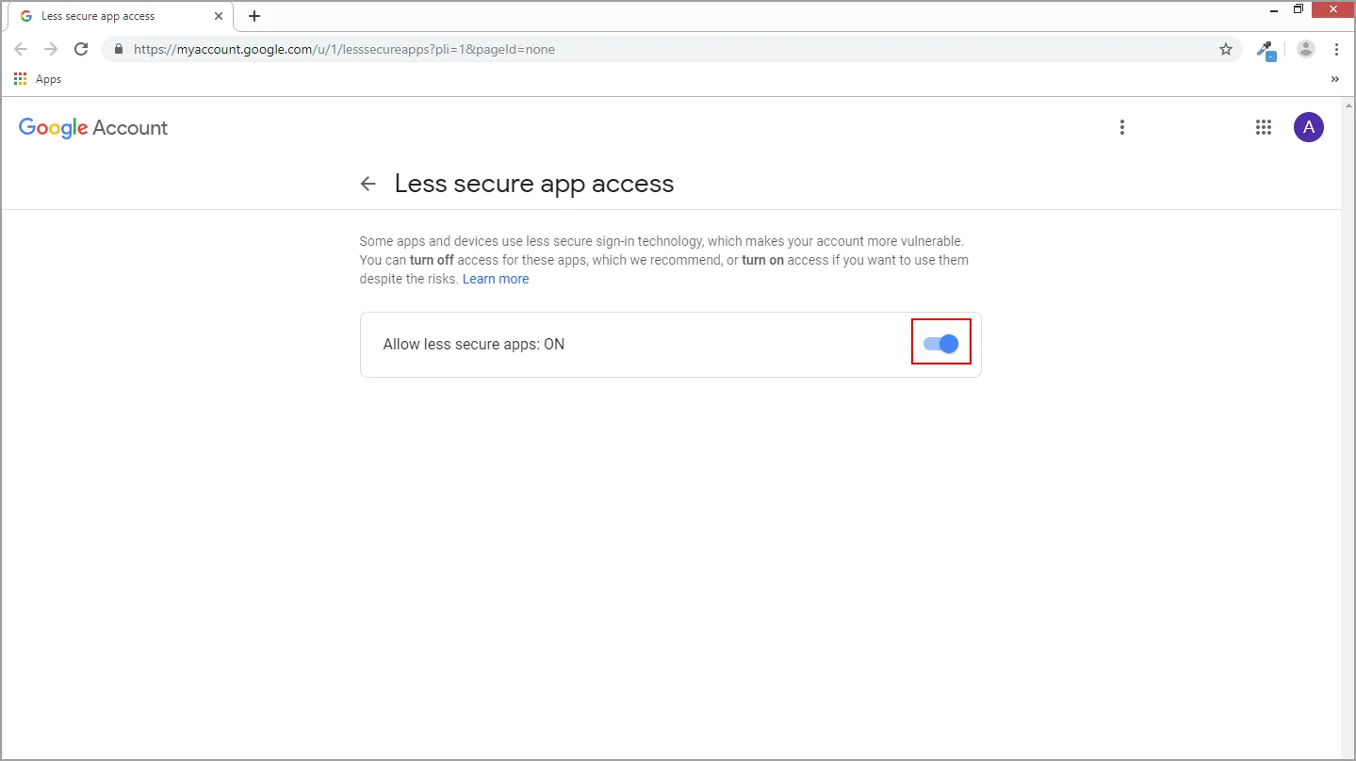Click the padlock icon in the address bar
The image size is (1356, 761).
118,49
